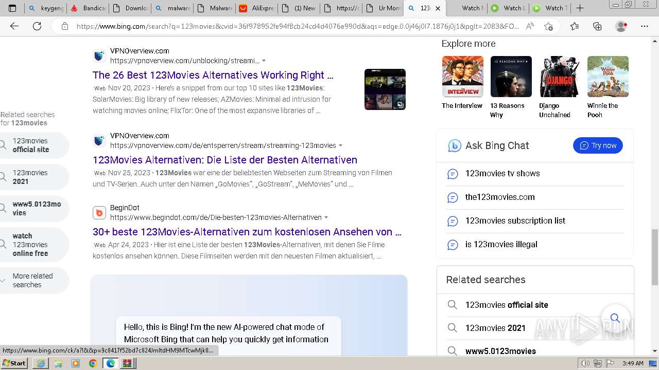Screen dimensions: 659x370
Task: Open the Edge profile avatar
Action: (x=621, y=26)
